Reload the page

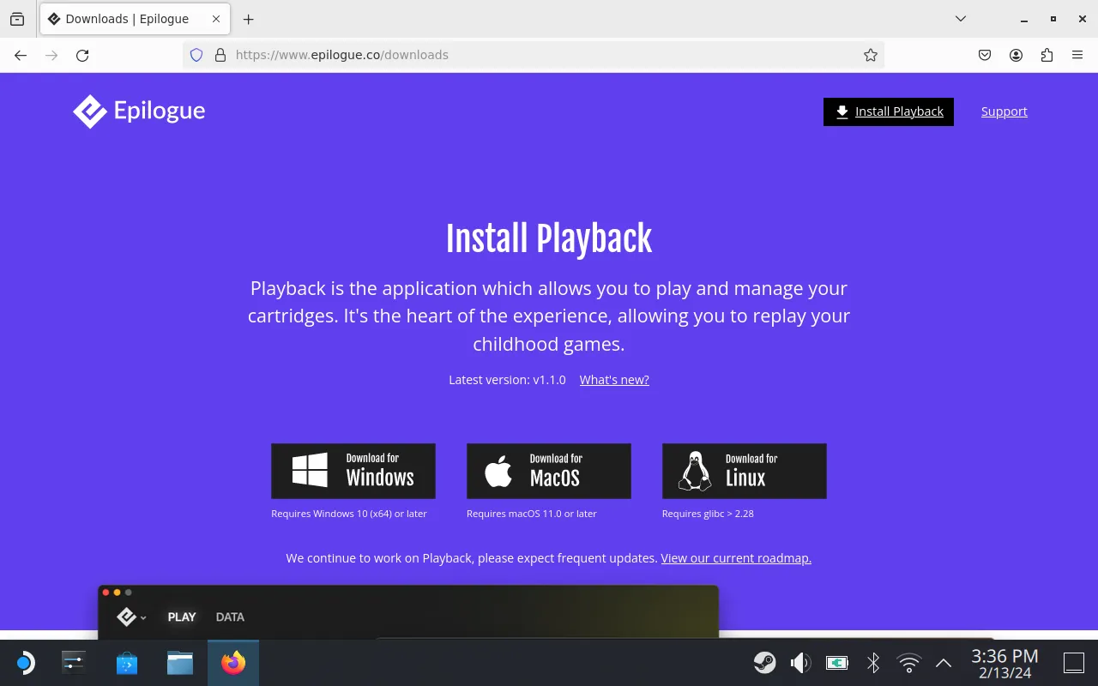pos(82,55)
